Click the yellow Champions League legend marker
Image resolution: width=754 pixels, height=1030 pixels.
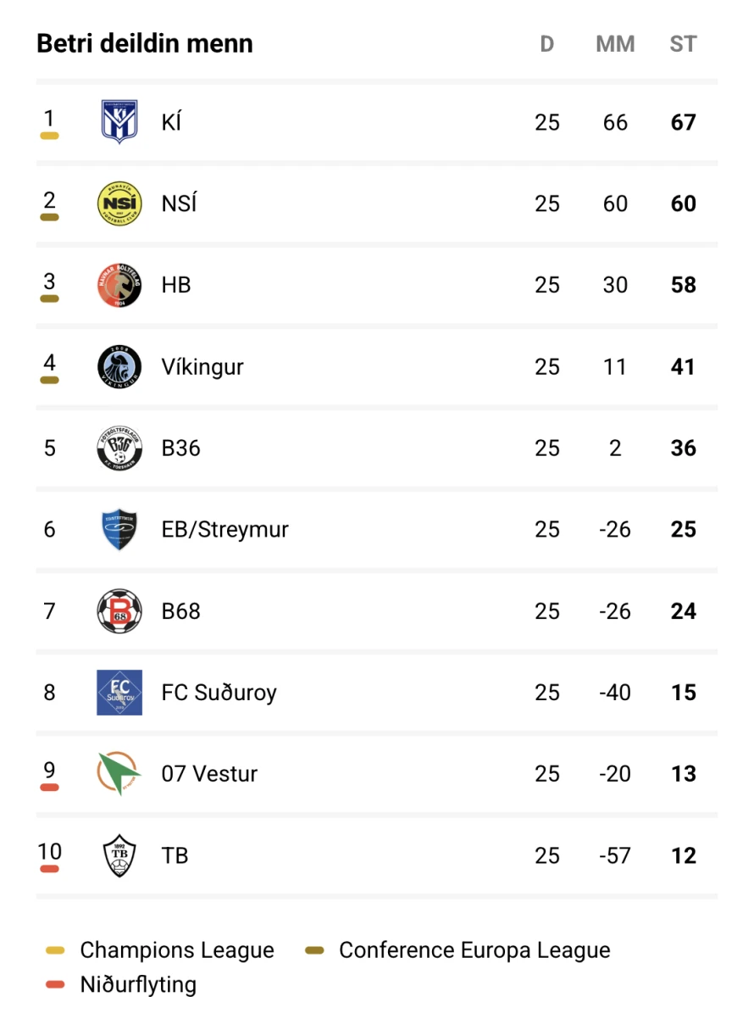[x=55, y=951]
